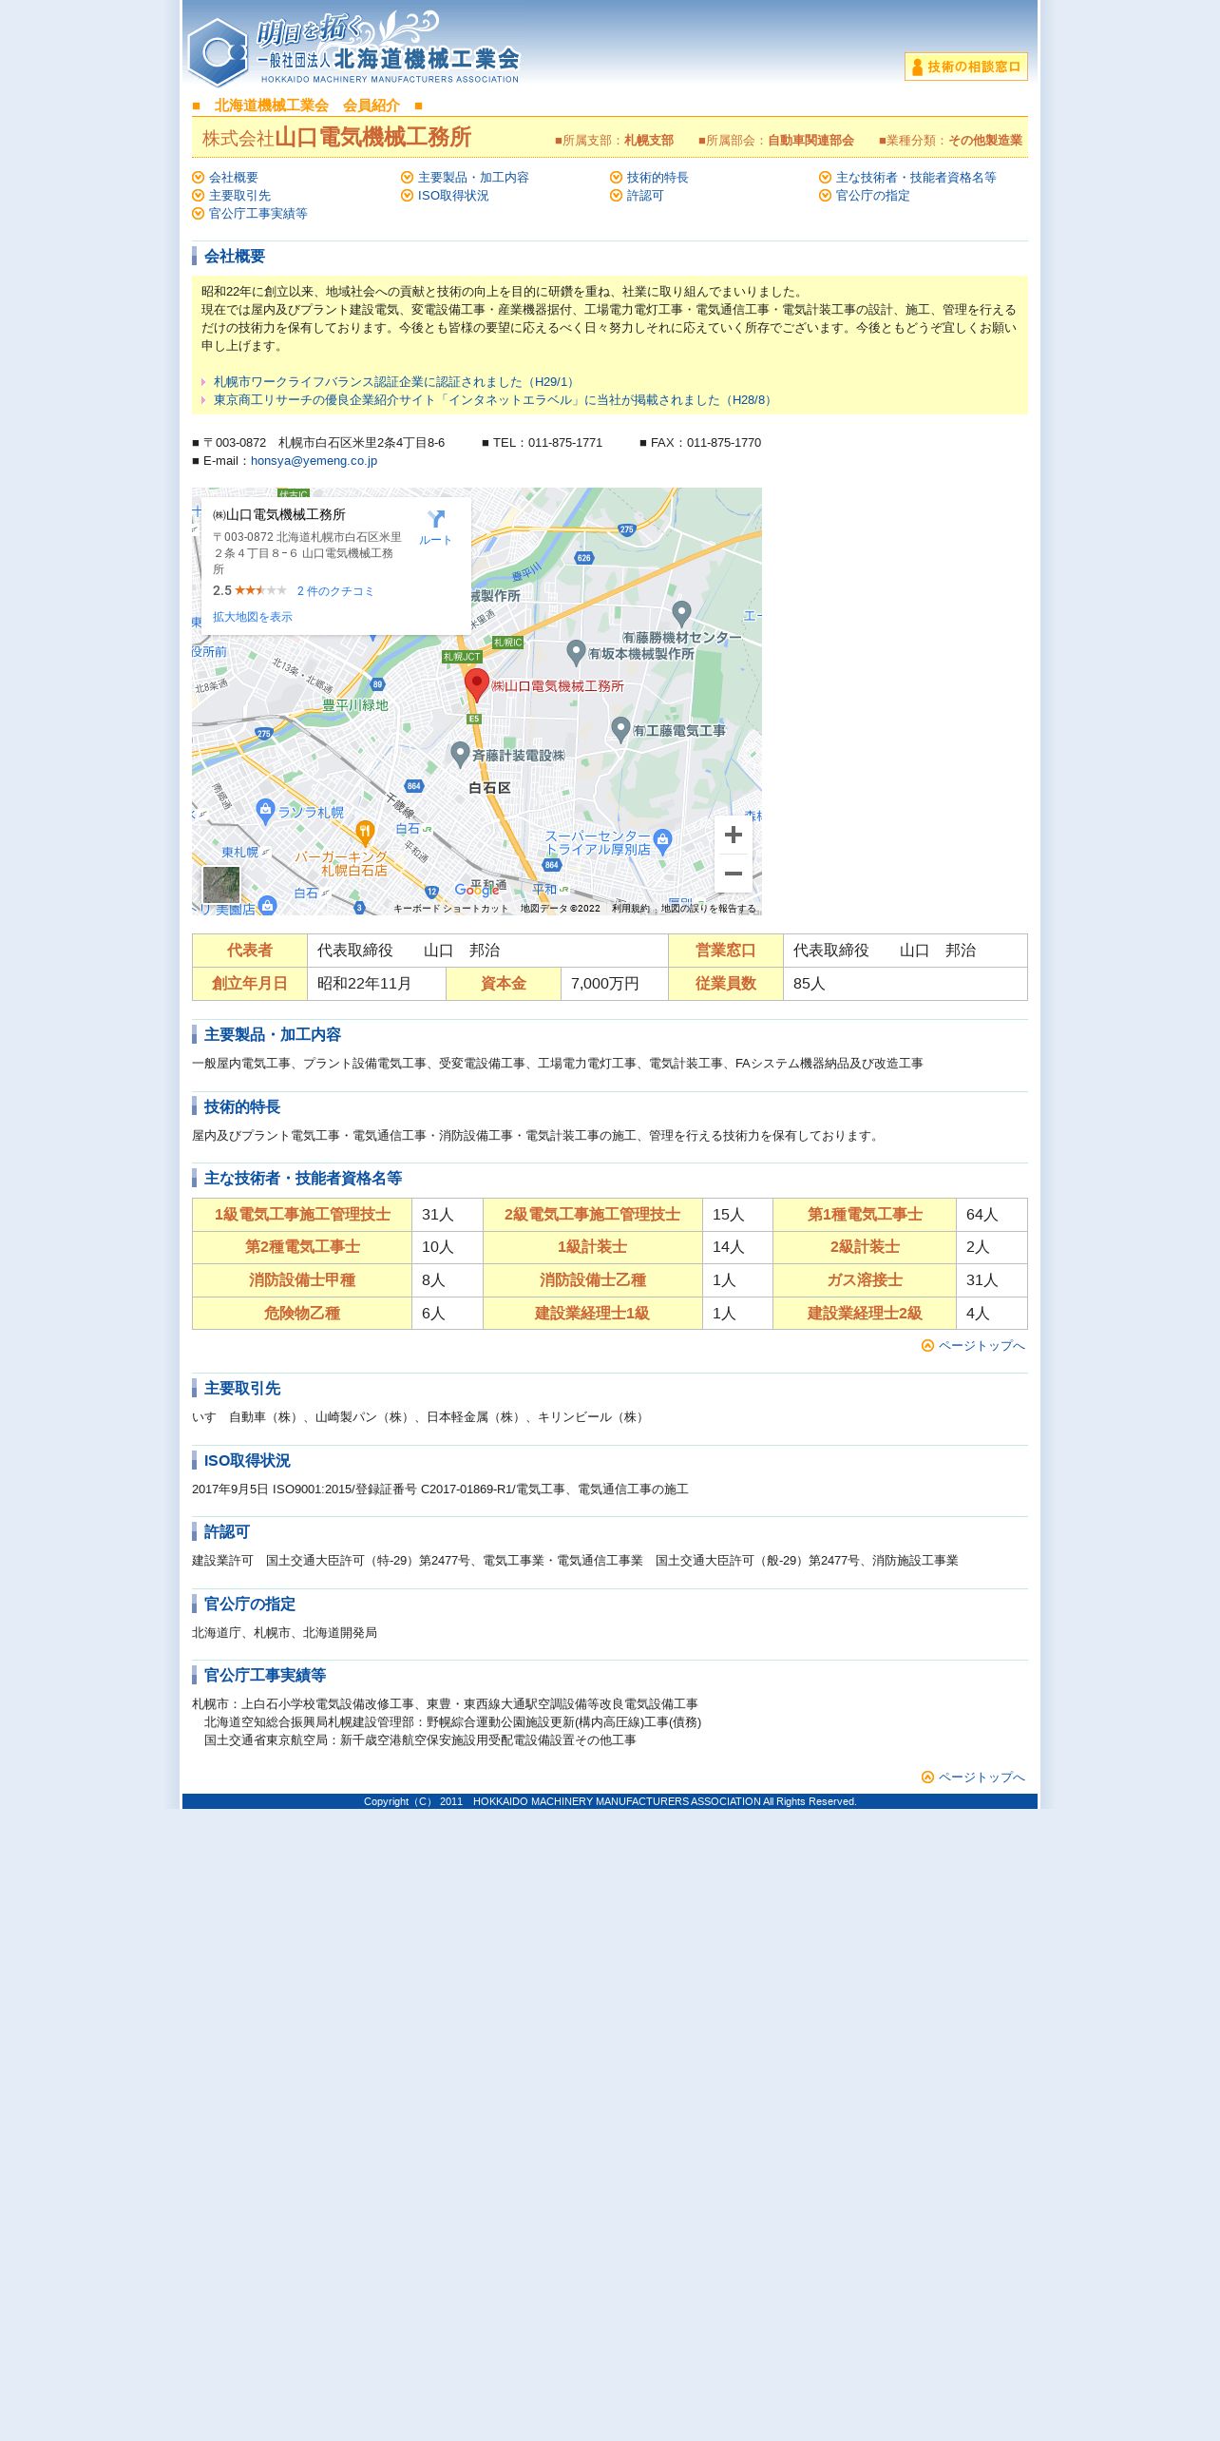1220x2441 pixels.
Task: Click the 藤勝機材センター map marker
Action: click(681, 613)
